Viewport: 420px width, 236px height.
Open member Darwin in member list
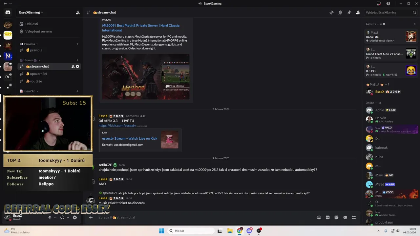391,120
